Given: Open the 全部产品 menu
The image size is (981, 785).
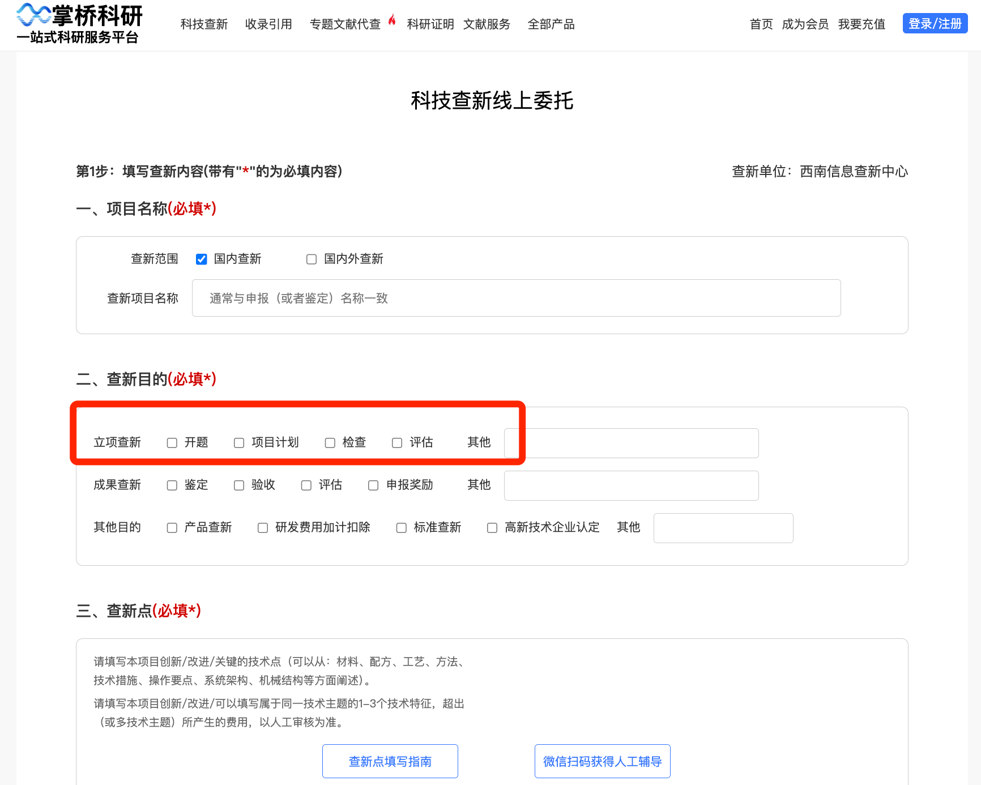Looking at the screenshot, I should coord(551,24).
